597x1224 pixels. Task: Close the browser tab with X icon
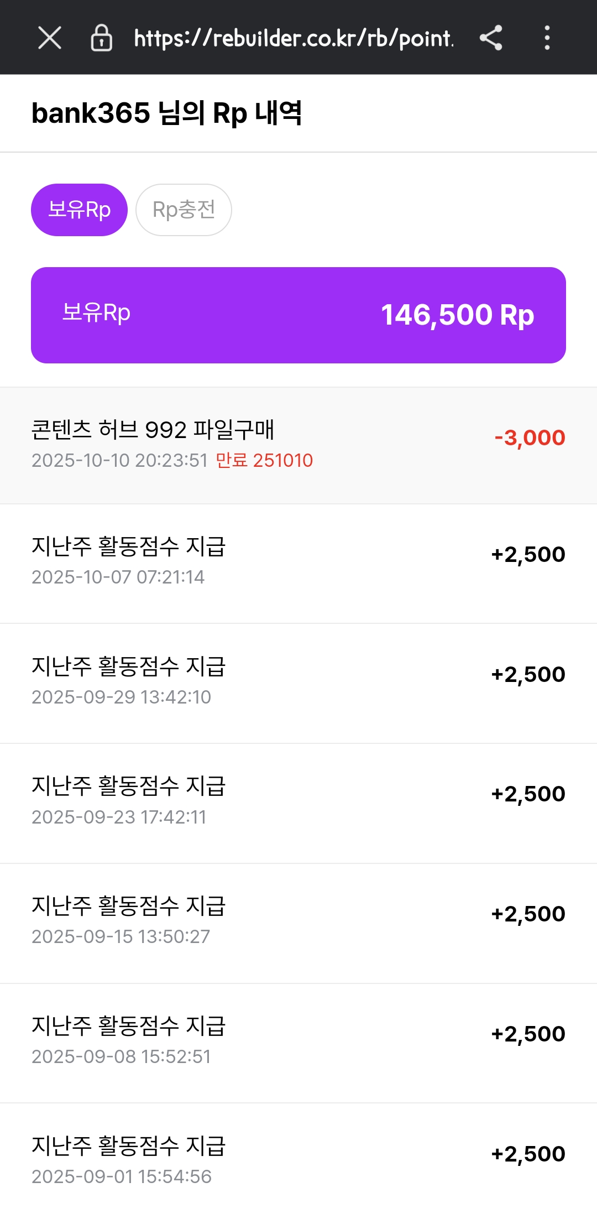pos(49,38)
